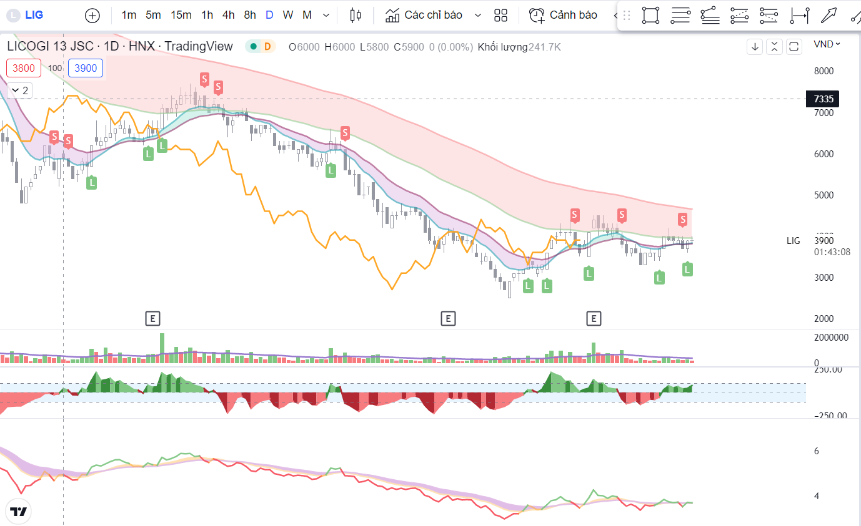Image resolution: width=861 pixels, height=526 pixels.
Task: Switch to the 1m timeframe
Action: pos(129,15)
